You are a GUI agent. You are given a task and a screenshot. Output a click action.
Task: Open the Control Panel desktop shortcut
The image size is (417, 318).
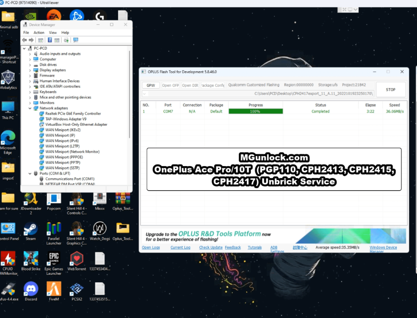[x=9, y=232]
